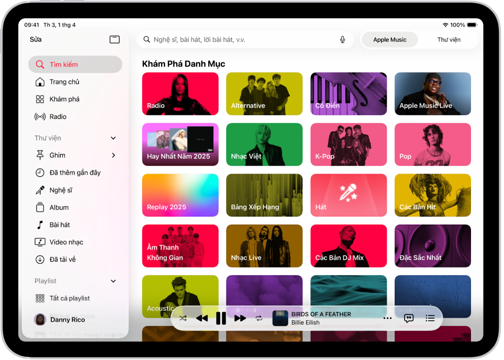Skip forward to the next track
This screenshot has width=504, height=360.
pos(240,318)
